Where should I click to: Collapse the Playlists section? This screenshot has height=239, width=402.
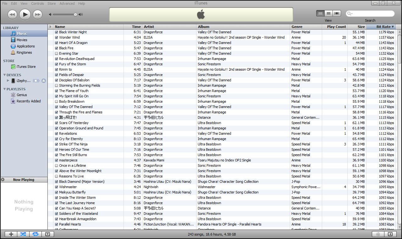4,89
